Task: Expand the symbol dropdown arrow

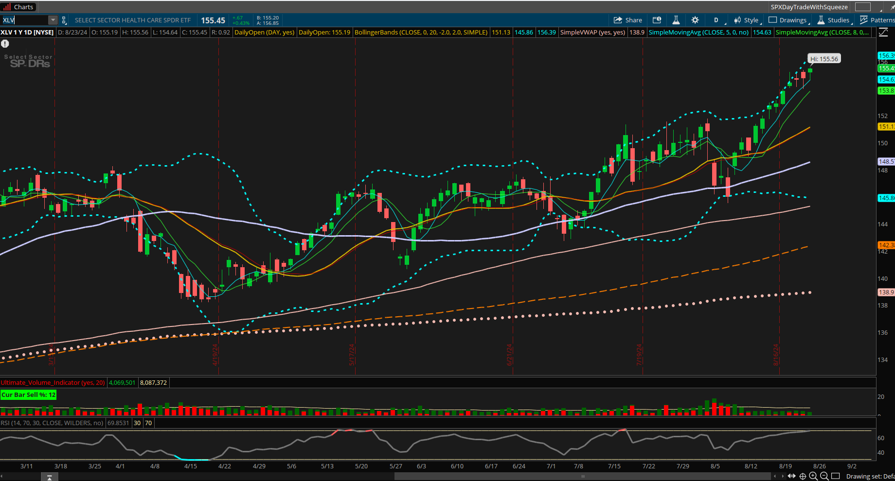Action: [53, 20]
